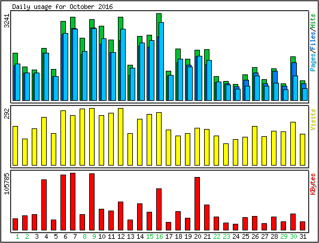Select the red KBytes bar for day 20

click(x=197, y=203)
